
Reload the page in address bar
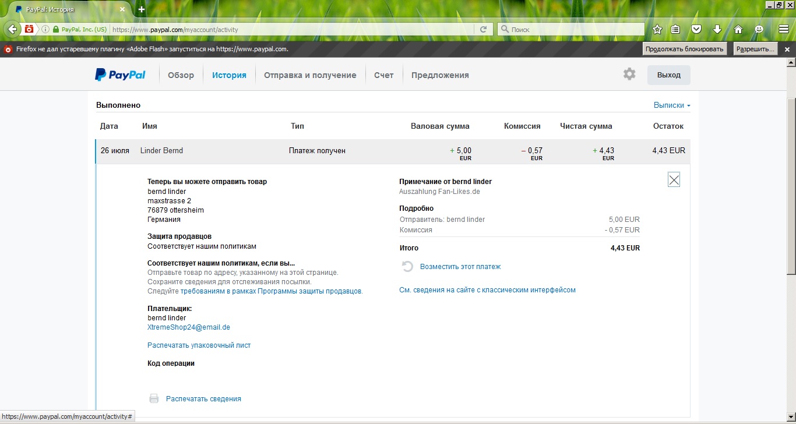coord(483,29)
